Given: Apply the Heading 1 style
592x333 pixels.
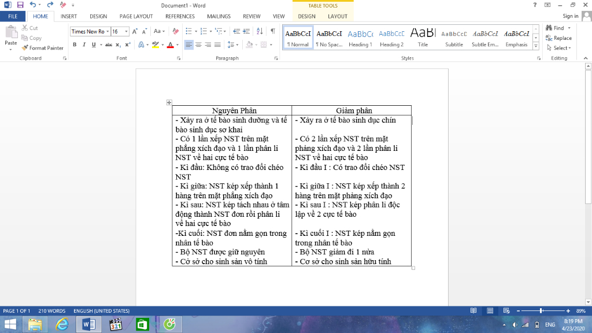Looking at the screenshot, I should point(360,38).
